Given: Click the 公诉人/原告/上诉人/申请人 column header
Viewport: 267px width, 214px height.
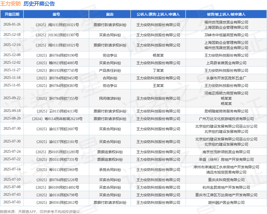Looking at the screenshot, I should 158,14.
